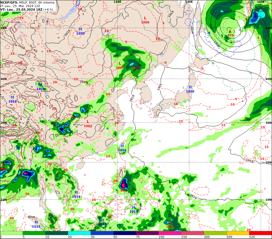Screen dimensions: 272x239
Task: Click the 140E longitude label
Action: click(189, 2)
